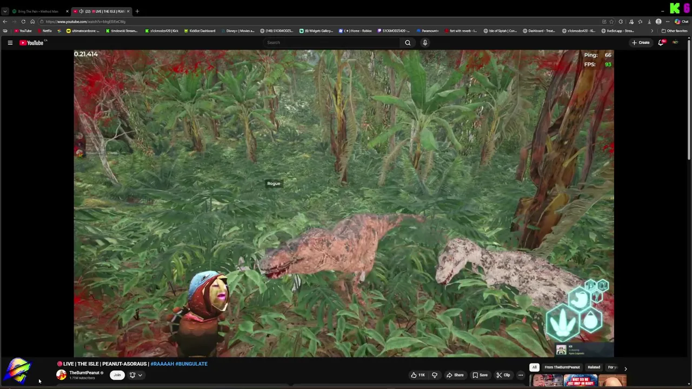Screen dimensions: 692x389
Task: Select the All filter chip
Action: click(534, 367)
